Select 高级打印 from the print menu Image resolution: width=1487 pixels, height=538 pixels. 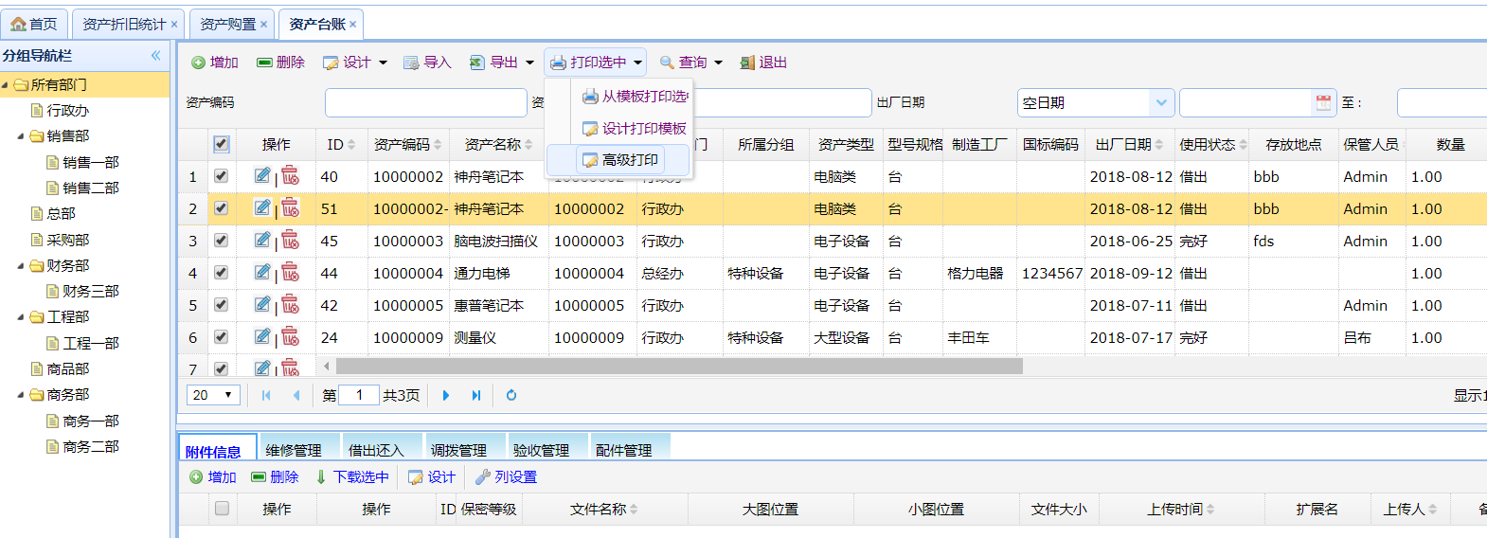(x=620, y=160)
